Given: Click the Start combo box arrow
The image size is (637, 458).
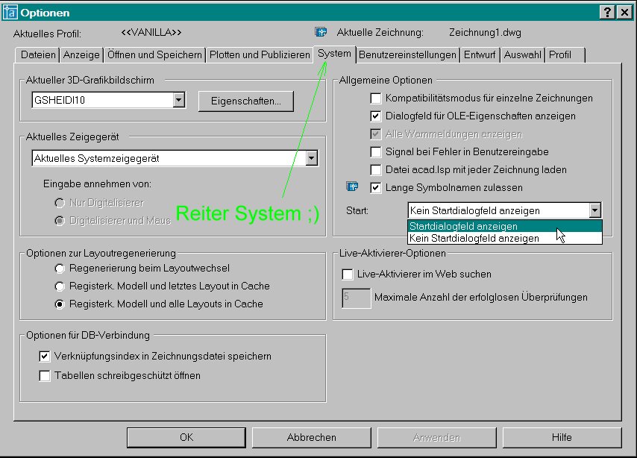Looking at the screenshot, I should [594, 210].
